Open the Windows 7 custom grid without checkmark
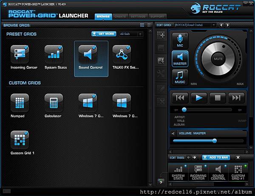The image size is (255, 196). click(122, 103)
